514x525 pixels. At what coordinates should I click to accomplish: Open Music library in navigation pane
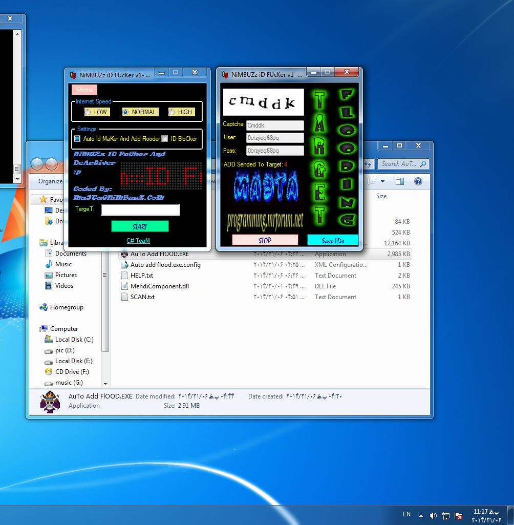tap(63, 264)
